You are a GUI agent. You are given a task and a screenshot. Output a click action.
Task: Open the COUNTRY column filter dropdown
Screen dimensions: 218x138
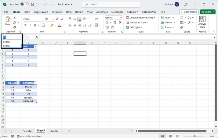pos(35,83)
